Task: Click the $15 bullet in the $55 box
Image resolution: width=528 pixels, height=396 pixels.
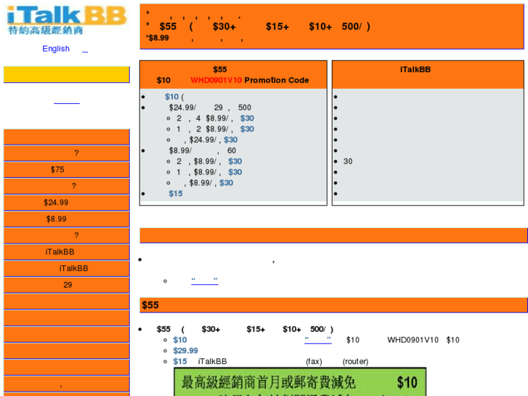Action: pos(176,193)
